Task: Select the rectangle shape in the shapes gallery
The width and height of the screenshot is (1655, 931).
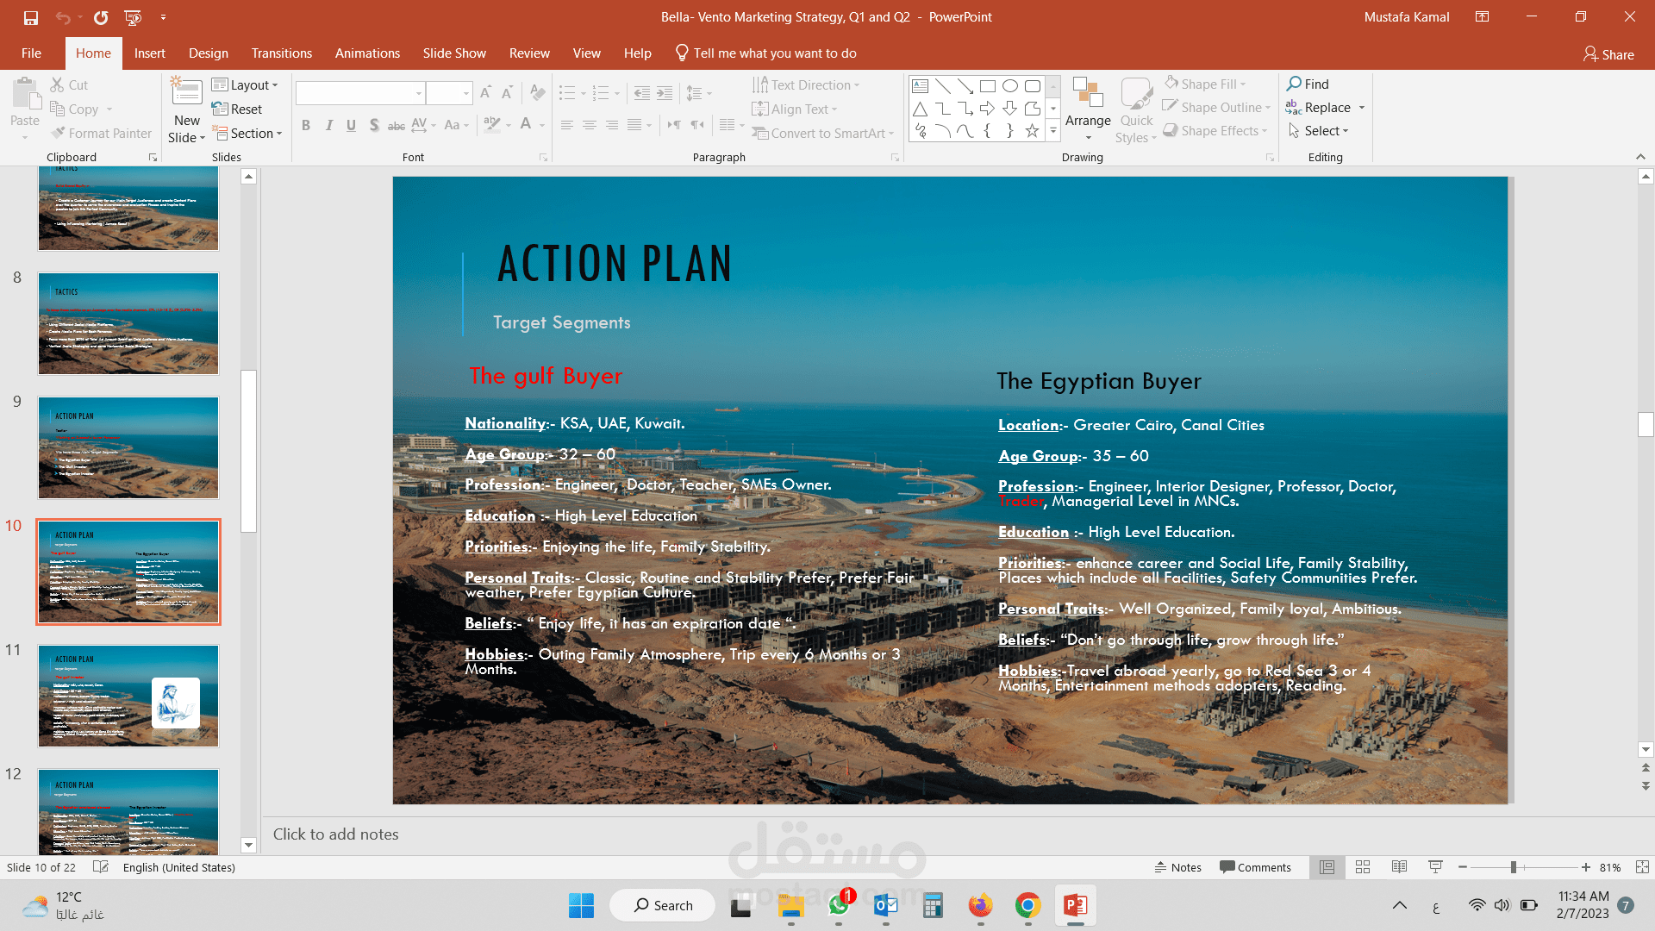Action: coord(988,85)
